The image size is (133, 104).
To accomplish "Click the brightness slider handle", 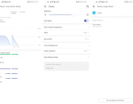I will (x=73, y=15).
